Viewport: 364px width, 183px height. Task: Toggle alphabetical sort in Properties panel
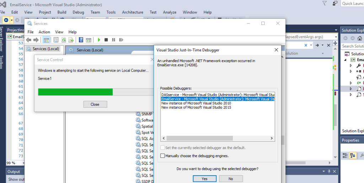click(353, 155)
